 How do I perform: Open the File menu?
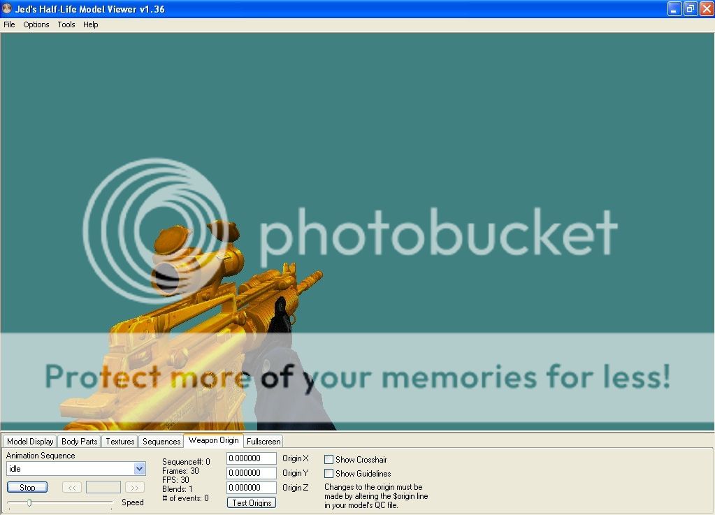pyautogui.click(x=9, y=24)
